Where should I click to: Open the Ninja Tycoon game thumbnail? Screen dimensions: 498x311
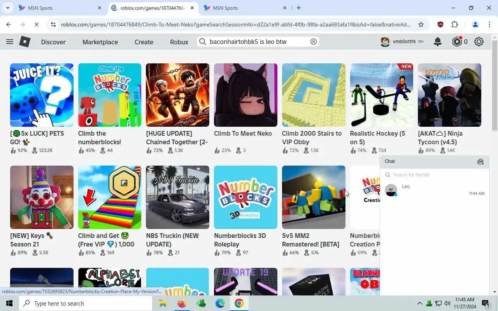point(449,95)
